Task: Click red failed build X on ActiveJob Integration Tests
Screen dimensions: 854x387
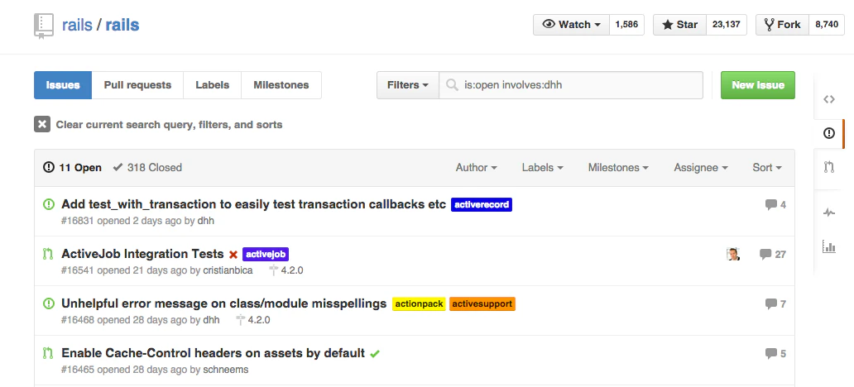Action: (233, 254)
